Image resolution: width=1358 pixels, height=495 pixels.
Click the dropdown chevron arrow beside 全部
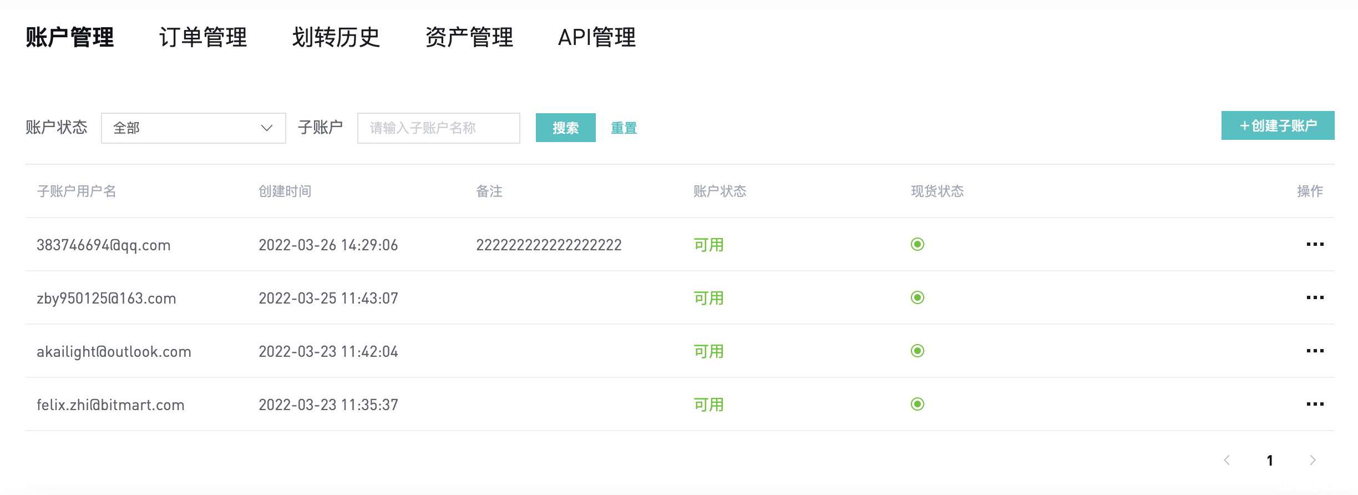coord(267,128)
